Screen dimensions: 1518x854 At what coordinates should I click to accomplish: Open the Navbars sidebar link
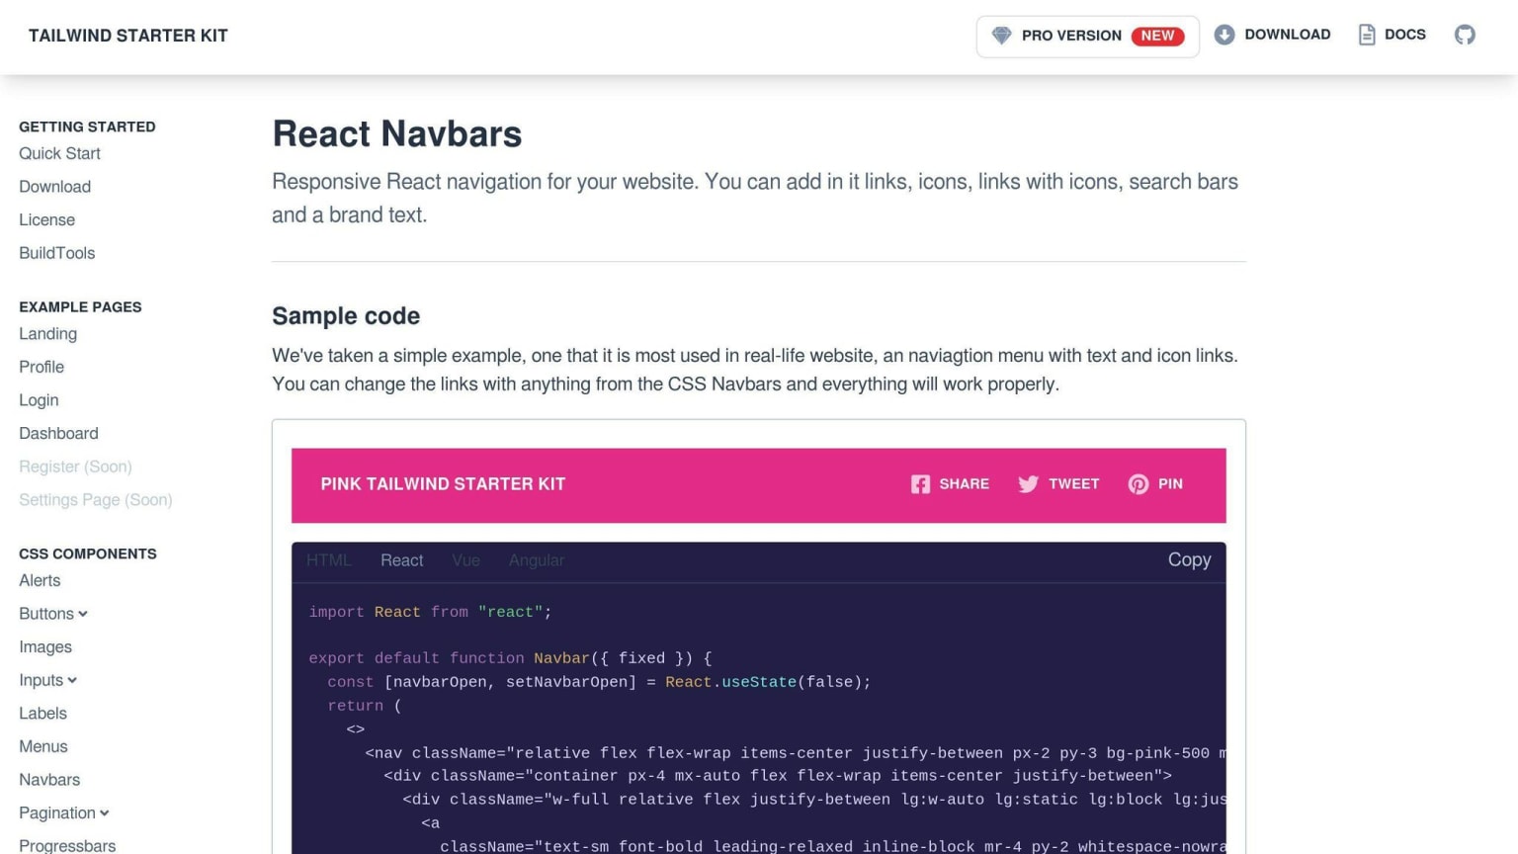click(49, 780)
